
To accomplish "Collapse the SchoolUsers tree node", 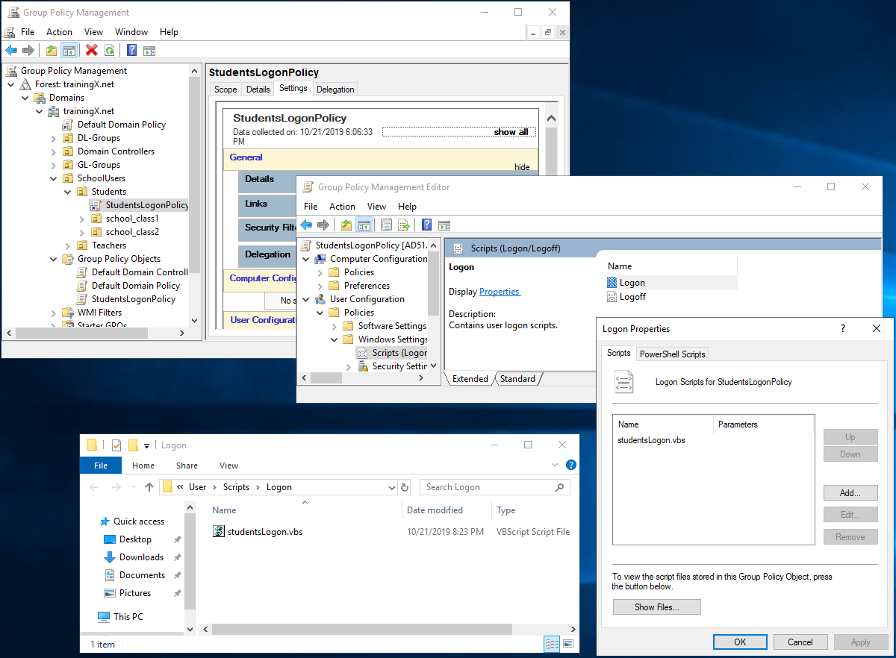I will [54, 178].
